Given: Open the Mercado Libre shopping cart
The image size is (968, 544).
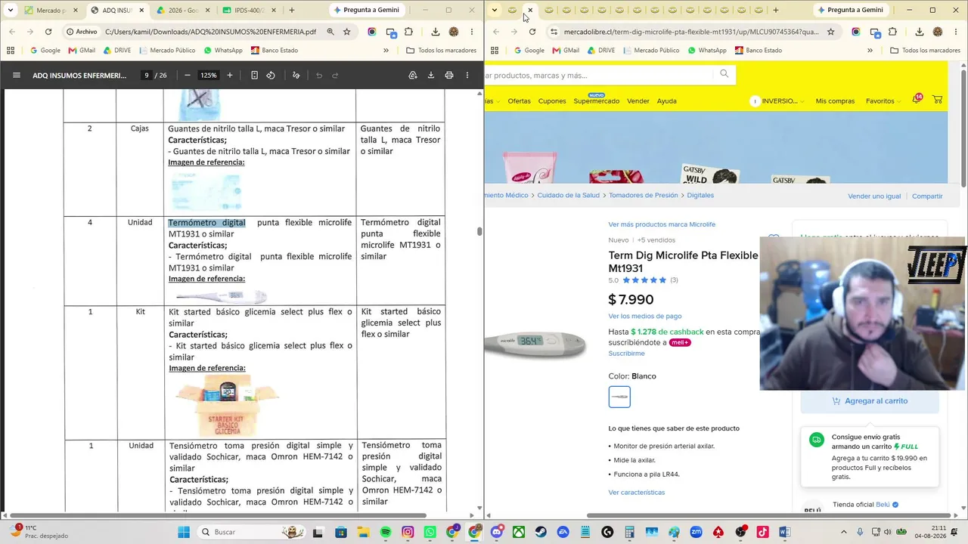Looking at the screenshot, I should 938,100.
